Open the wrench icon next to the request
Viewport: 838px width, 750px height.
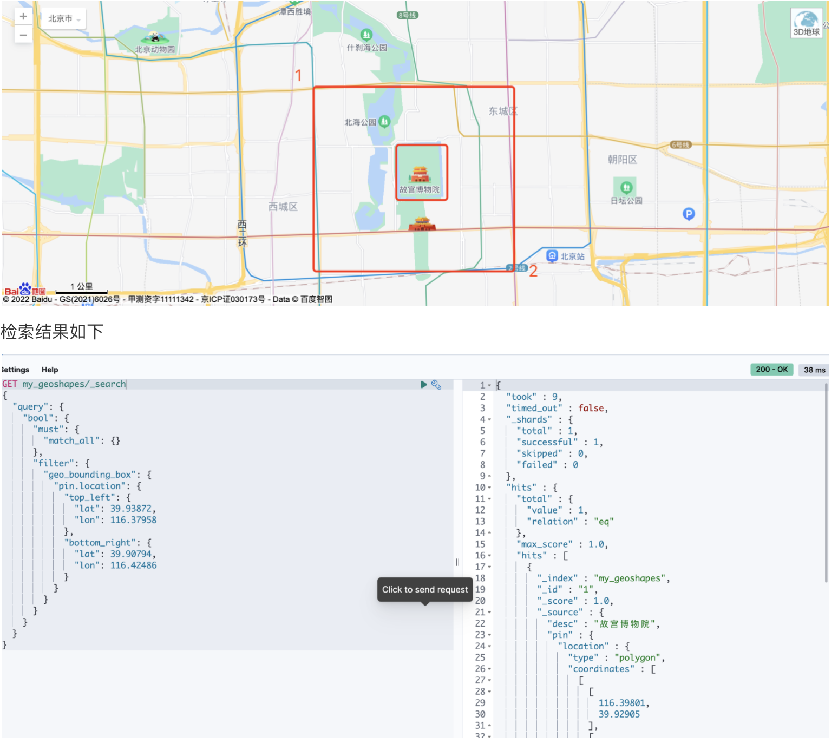tap(437, 385)
